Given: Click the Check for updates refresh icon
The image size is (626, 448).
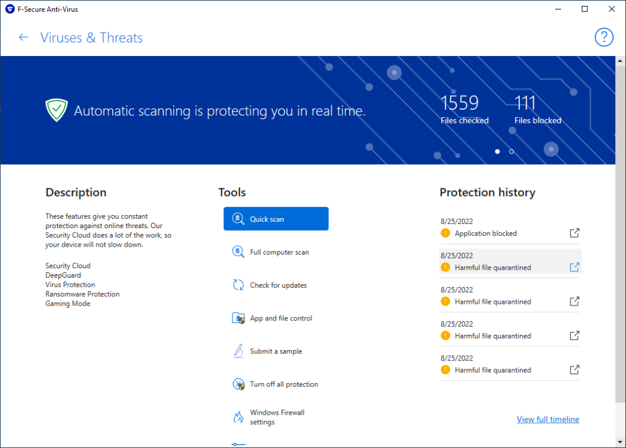Looking at the screenshot, I should [x=238, y=285].
